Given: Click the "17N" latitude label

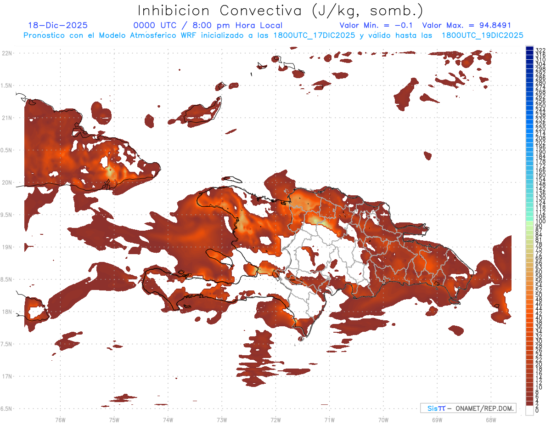Looking at the screenshot, I should click(x=7, y=376).
